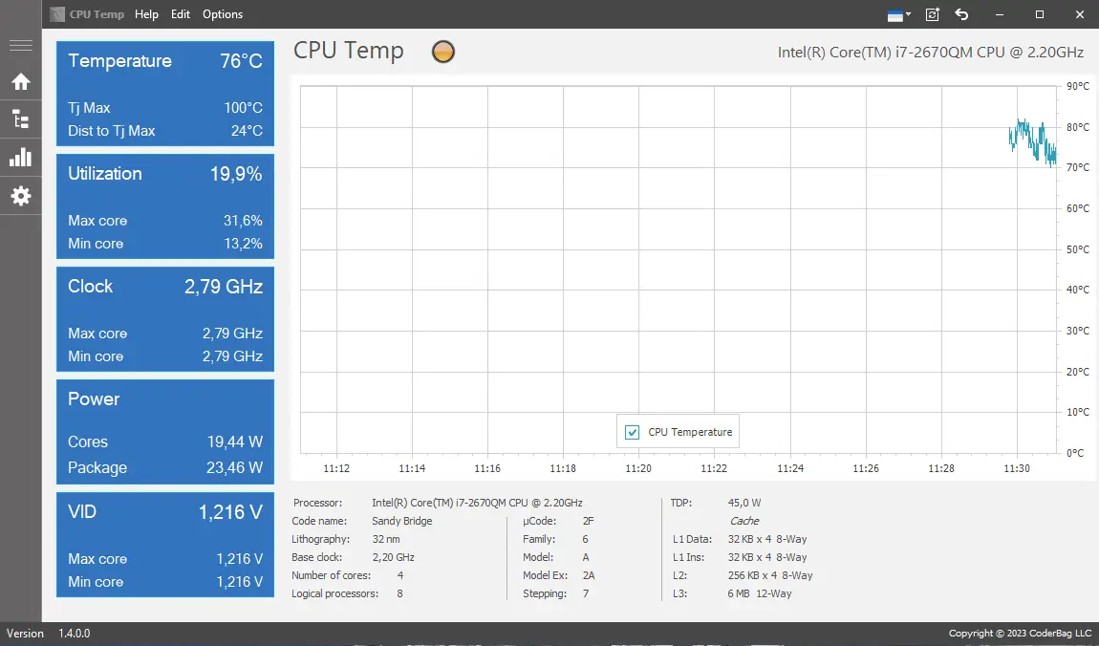Open the bar chart statistics icon

pyautogui.click(x=20, y=157)
